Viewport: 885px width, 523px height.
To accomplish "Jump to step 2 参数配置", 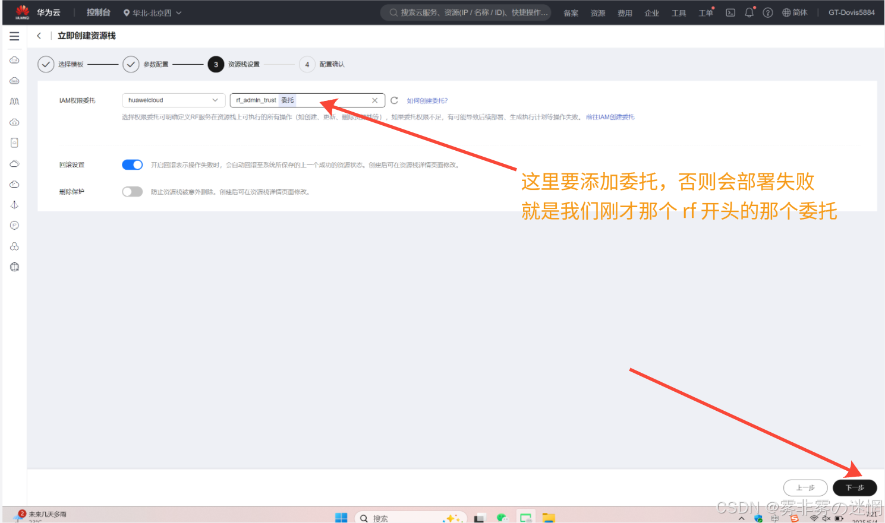I will (x=146, y=64).
